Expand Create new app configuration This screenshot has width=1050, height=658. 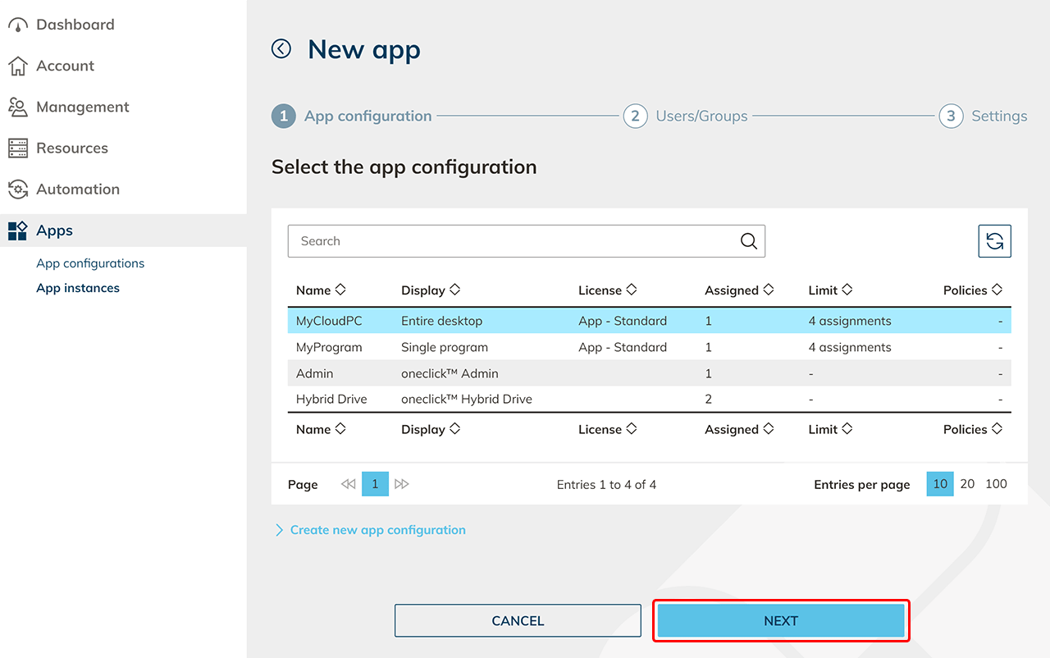[x=377, y=530]
